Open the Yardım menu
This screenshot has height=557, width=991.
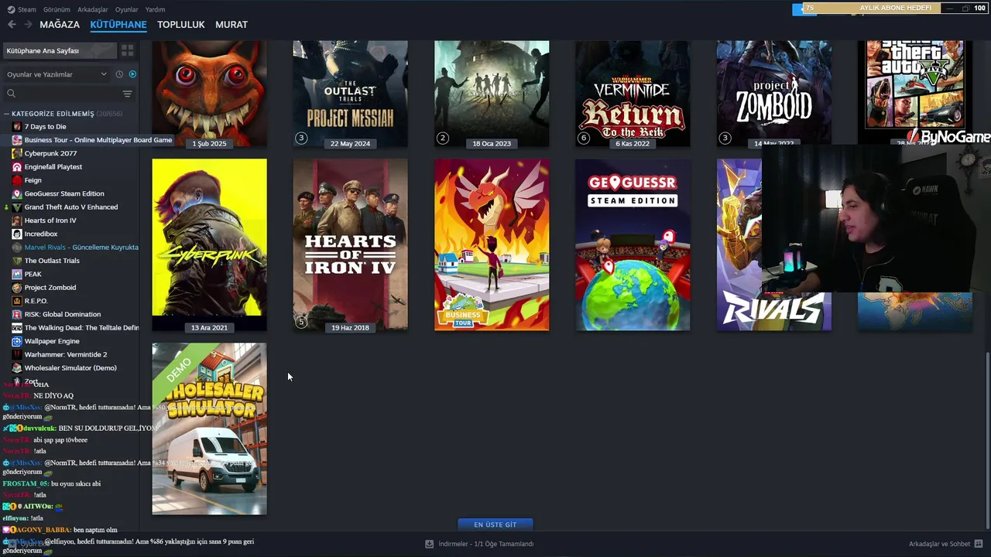click(155, 9)
